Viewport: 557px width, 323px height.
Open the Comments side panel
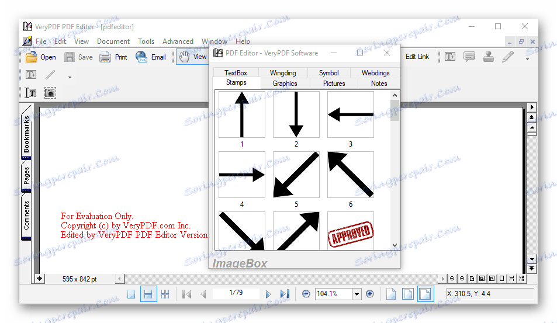(26, 216)
